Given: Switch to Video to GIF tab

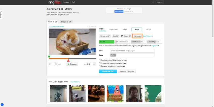Looking at the screenshot, I should click(53, 22).
